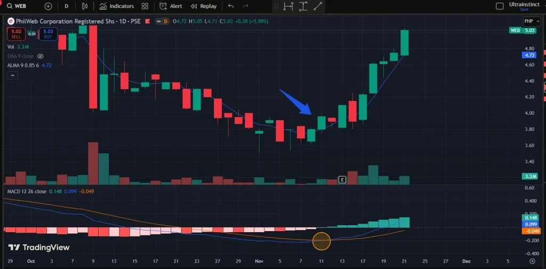Select the trend line drawing tool
Screen dimensions: 546x269
[x=318, y=6]
